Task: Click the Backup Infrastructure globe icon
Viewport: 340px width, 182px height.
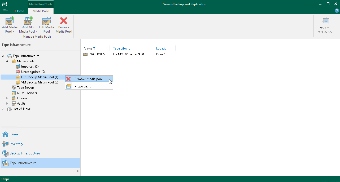Action: click(5, 153)
